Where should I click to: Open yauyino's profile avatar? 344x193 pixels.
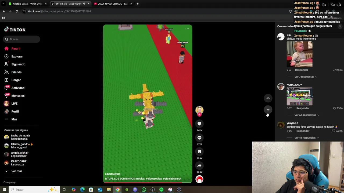click(x=281, y=125)
